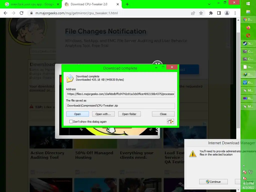
Task: Close the Download complete dialog with red X
Action: point(172,67)
